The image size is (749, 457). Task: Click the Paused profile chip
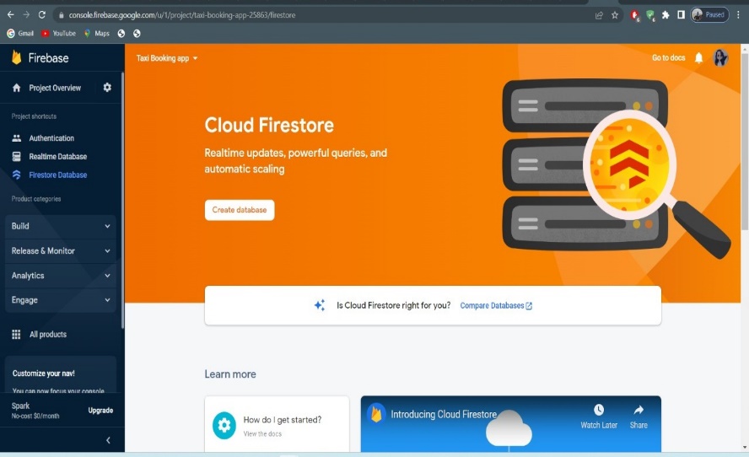point(710,15)
